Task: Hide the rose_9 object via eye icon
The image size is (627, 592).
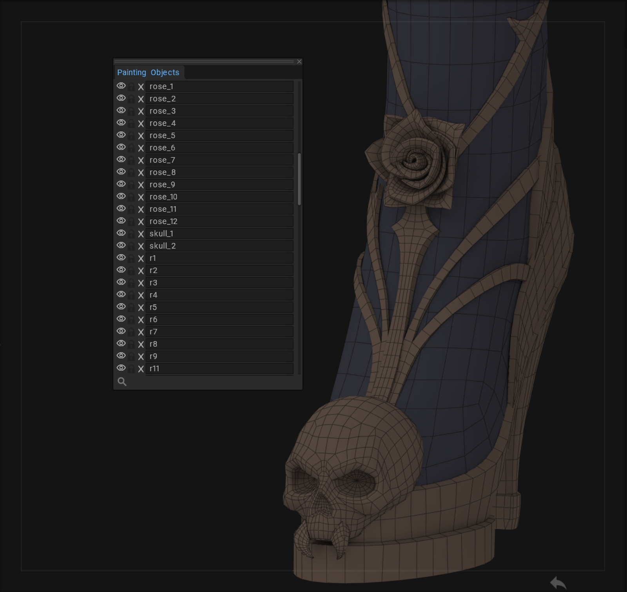Action: click(x=121, y=184)
